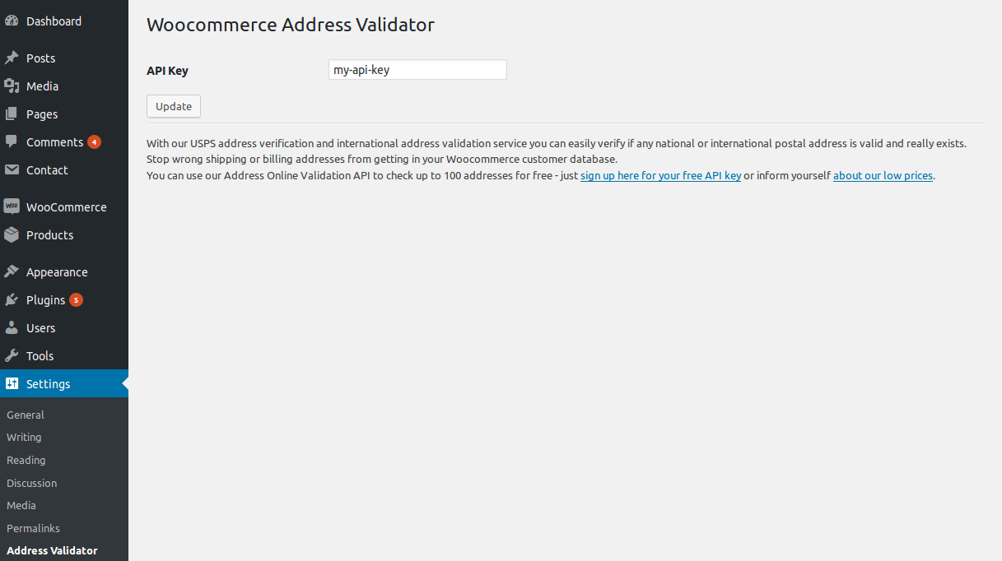Click the Tools wrench icon
1002x561 pixels.
click(x=12, y=356)
